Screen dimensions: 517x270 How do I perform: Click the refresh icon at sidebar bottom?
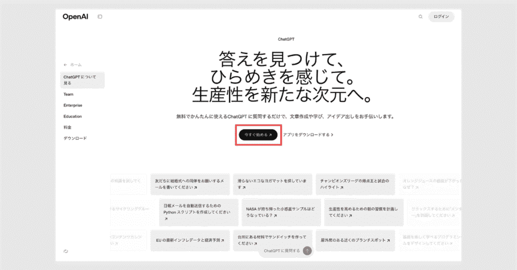(x=66, y=251)
